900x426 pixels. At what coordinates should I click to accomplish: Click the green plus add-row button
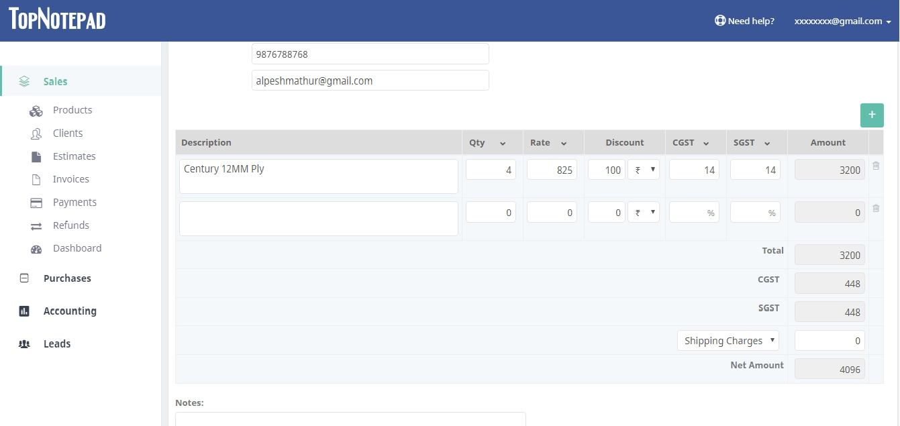(872, 115)
